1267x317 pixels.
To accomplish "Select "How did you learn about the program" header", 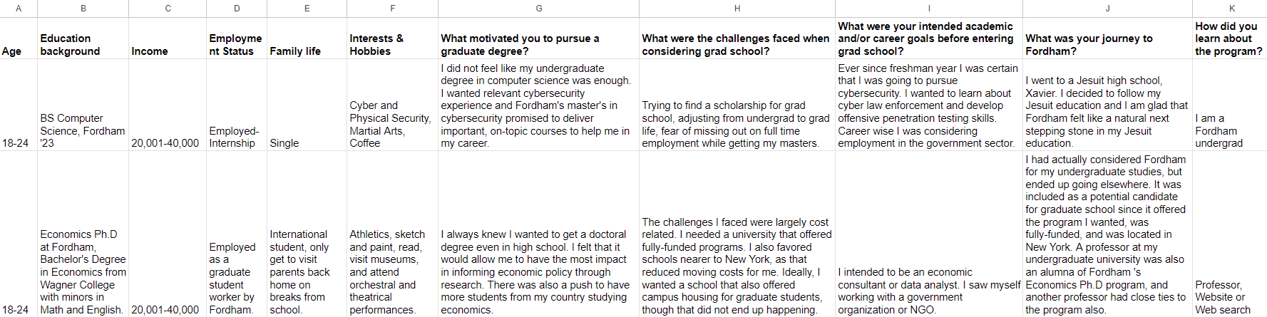I will click(1228, 38).
